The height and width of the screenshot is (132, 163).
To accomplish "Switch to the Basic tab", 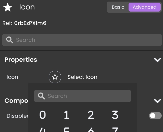I will coord(118,7).
